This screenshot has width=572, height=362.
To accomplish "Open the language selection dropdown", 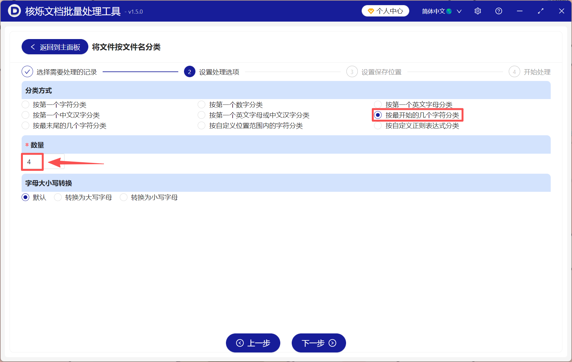I will [x=459, y=11].
